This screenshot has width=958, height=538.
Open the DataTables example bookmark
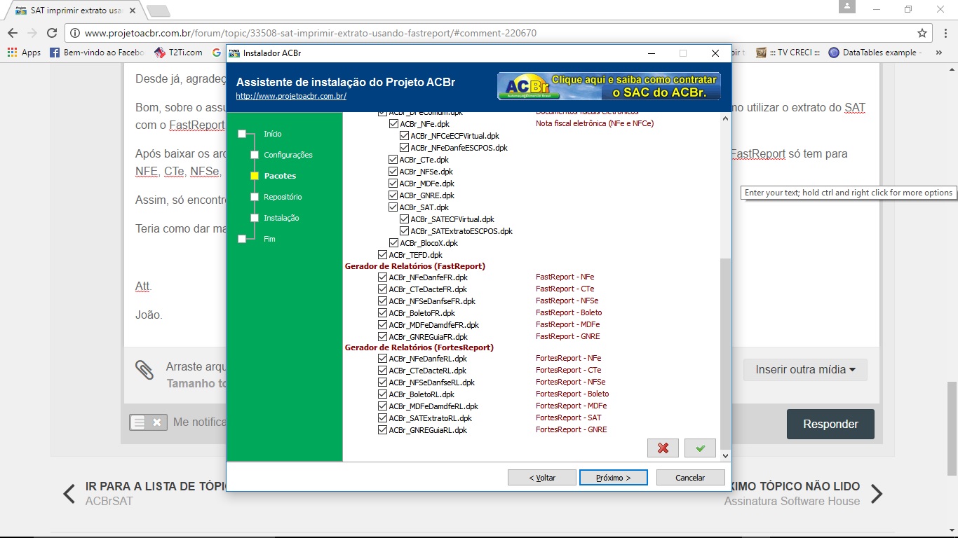click(x=875, y=53)
